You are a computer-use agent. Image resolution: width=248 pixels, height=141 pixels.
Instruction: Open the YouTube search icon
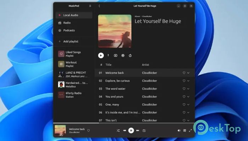click(x=115, y=55)
